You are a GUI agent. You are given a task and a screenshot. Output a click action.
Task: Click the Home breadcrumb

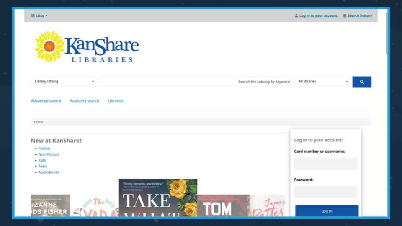(x=39, y=122)
